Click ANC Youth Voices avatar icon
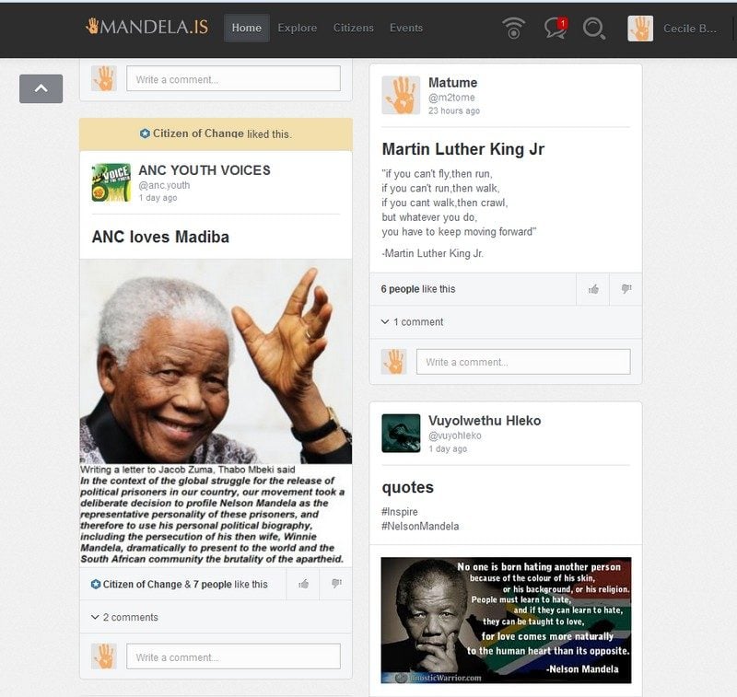Image resolution: width=737 pixels, height=697 pixels. click(111, 182)
